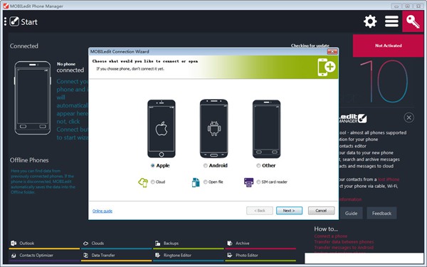Open the Clouds section
427x267 pixels.
pyautogui.click(x=116, y=244)
